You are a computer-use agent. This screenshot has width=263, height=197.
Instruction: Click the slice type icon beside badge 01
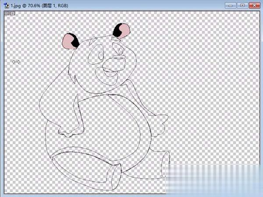point(13,14)
